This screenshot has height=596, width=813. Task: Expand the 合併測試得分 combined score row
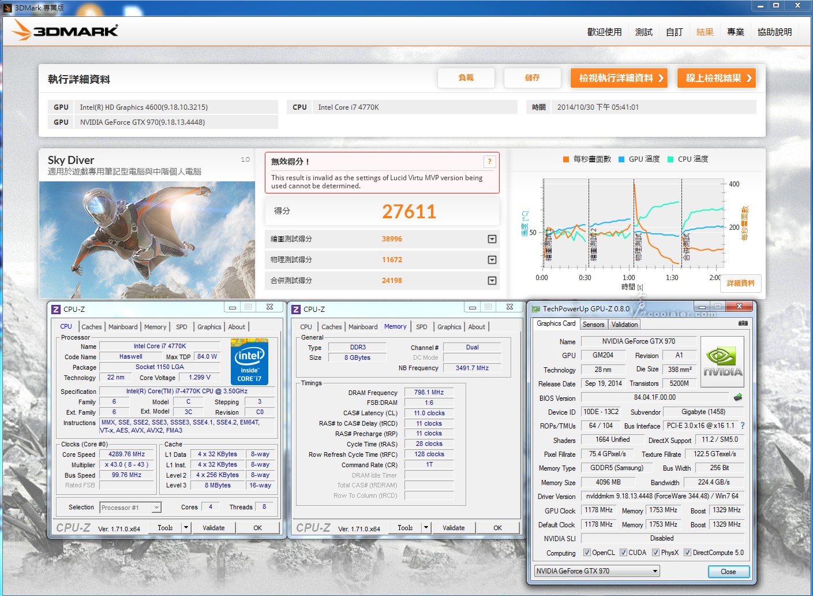(492, 281)
